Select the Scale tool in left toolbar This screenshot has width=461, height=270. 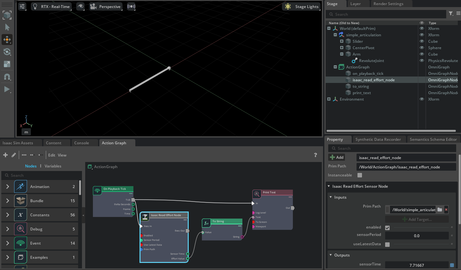tap(7, 64)
